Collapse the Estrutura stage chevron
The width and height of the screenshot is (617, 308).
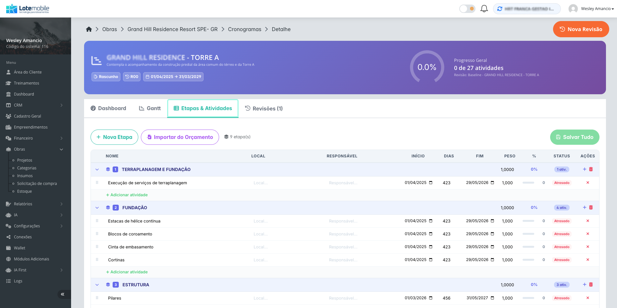[97, 285]
